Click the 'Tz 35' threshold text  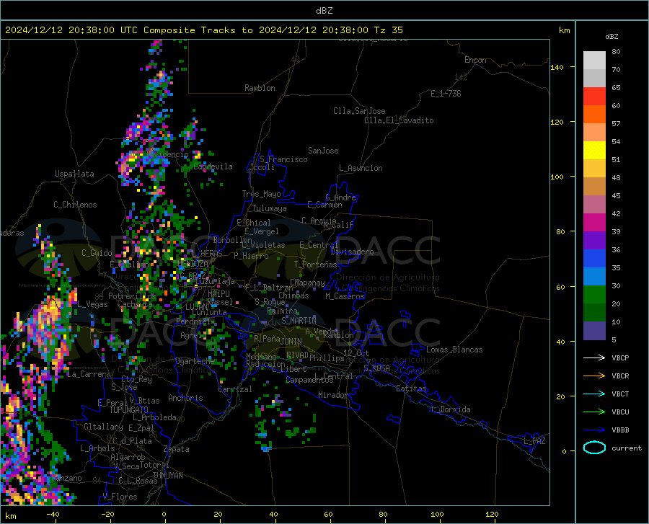click(x=388, y=30)
